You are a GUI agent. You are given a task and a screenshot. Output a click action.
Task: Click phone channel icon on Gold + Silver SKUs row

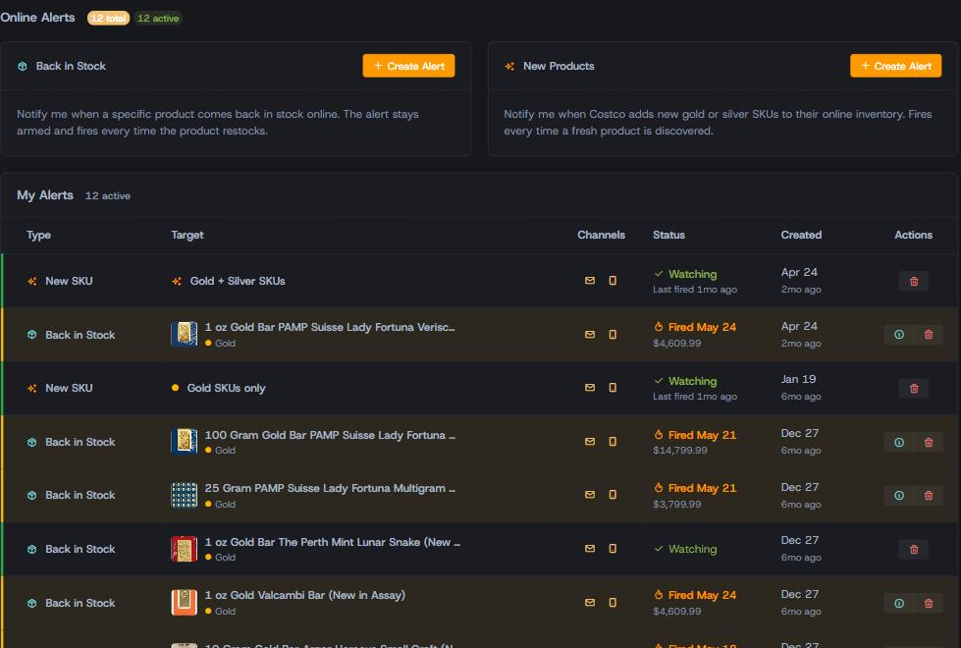click(613, 280)
